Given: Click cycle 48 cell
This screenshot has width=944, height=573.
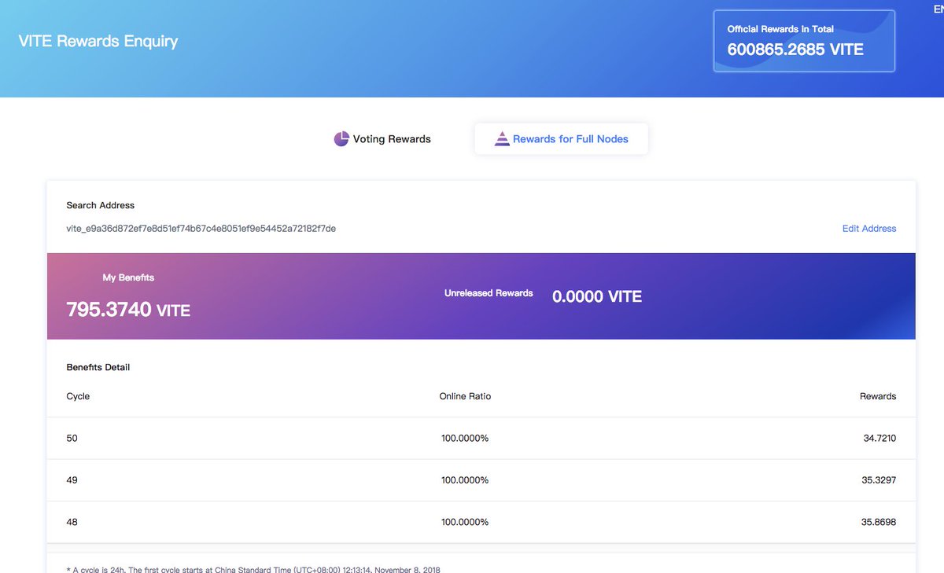Looking at the screenshot, I should pos(72,522).
